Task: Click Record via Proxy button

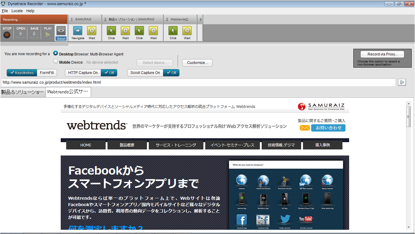Action: tap(382, 54)
